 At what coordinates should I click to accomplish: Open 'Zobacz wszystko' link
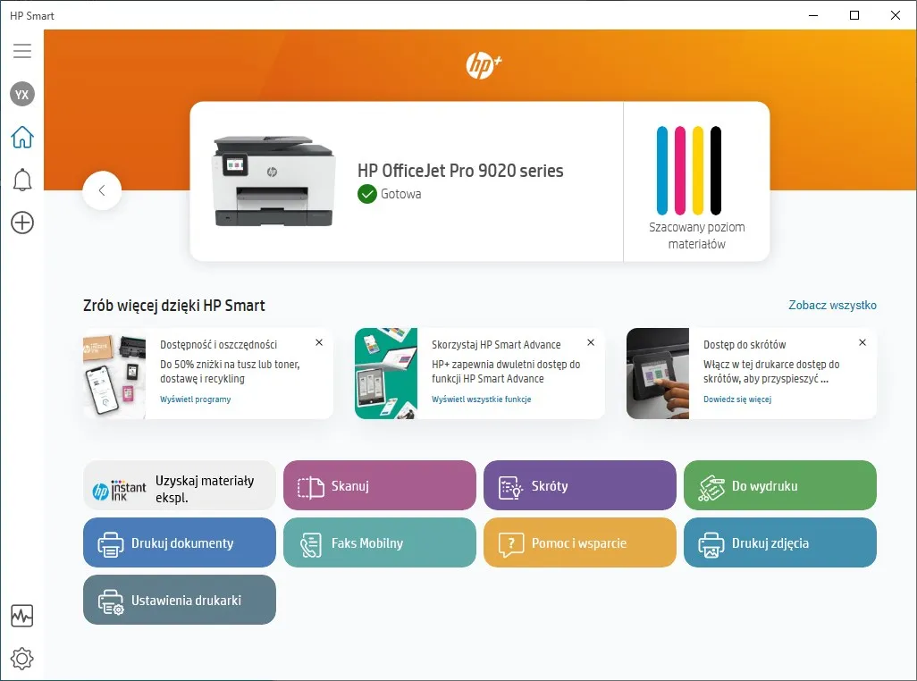[833, 305]
